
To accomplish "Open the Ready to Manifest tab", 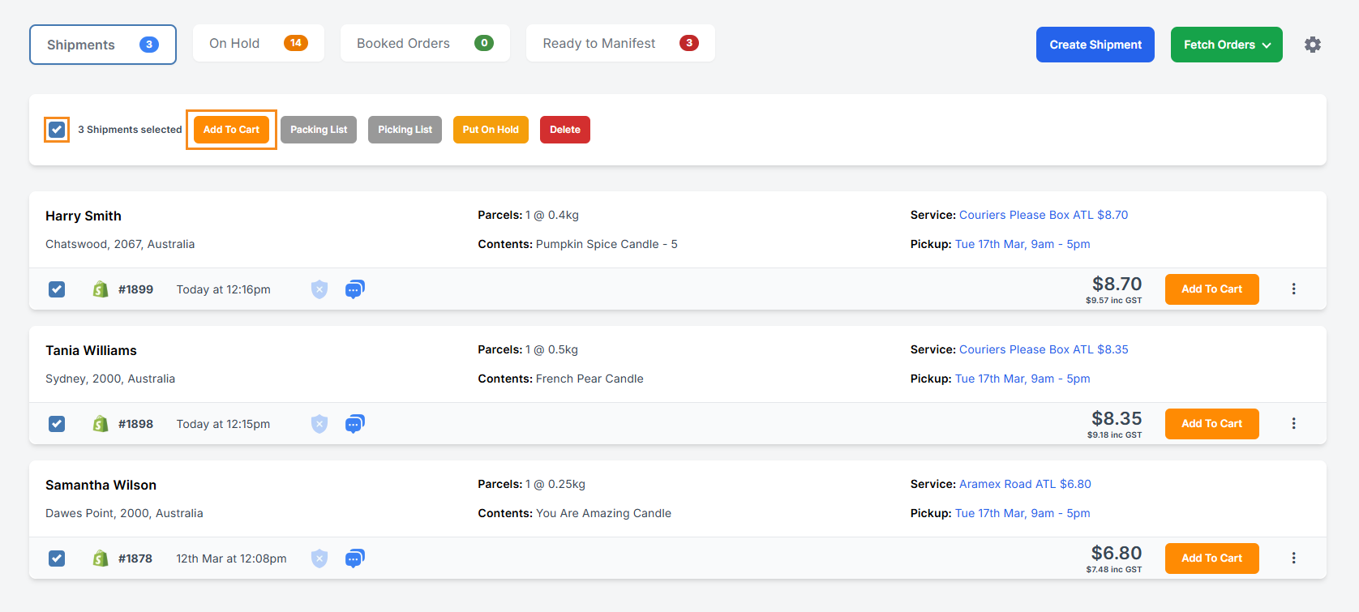I will pyautogui.click(x=619, y=44).
